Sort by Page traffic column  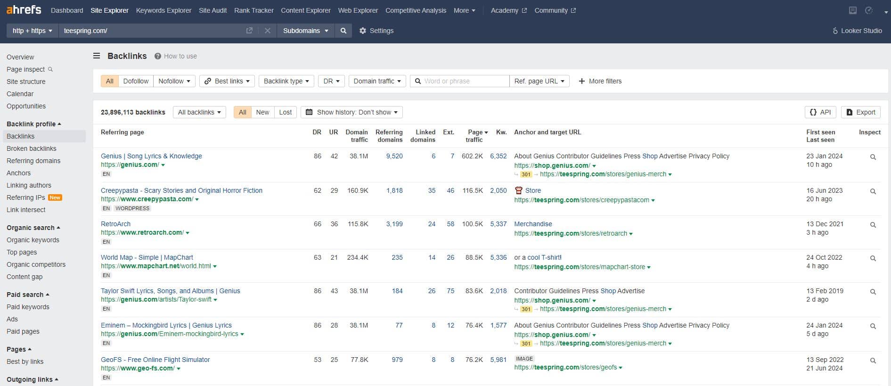477,136
